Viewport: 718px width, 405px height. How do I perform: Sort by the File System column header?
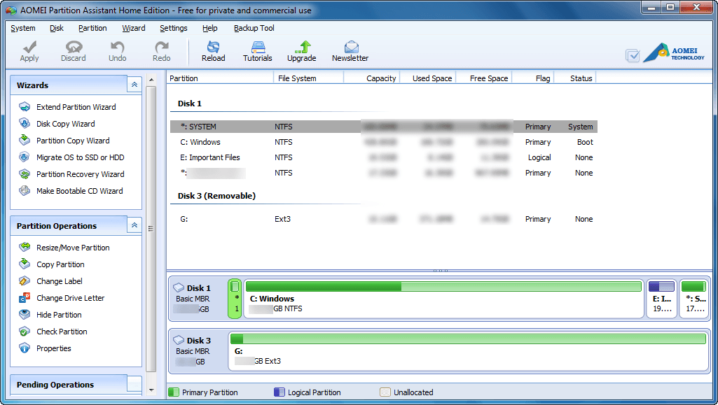tap(309, 78)
